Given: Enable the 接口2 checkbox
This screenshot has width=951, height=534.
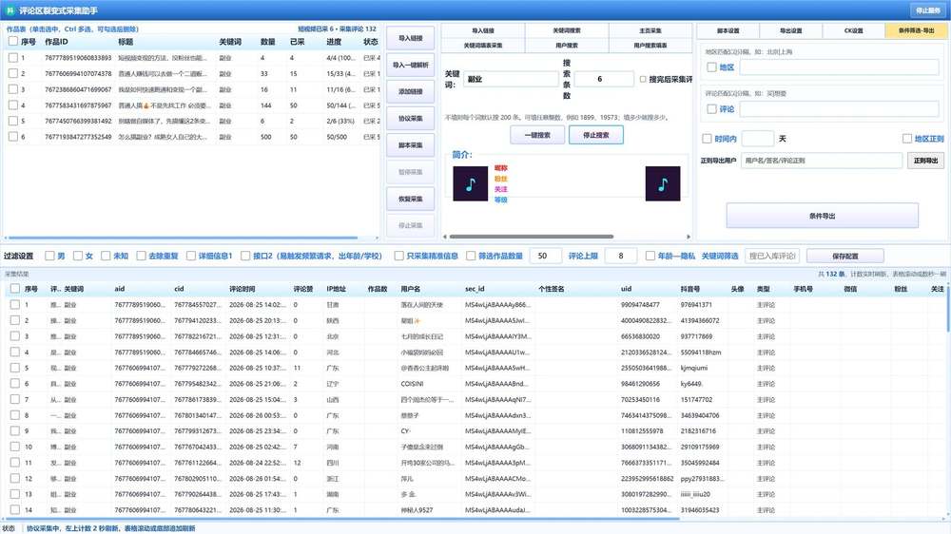Looking at the screenshot, I should coord(245,256).
